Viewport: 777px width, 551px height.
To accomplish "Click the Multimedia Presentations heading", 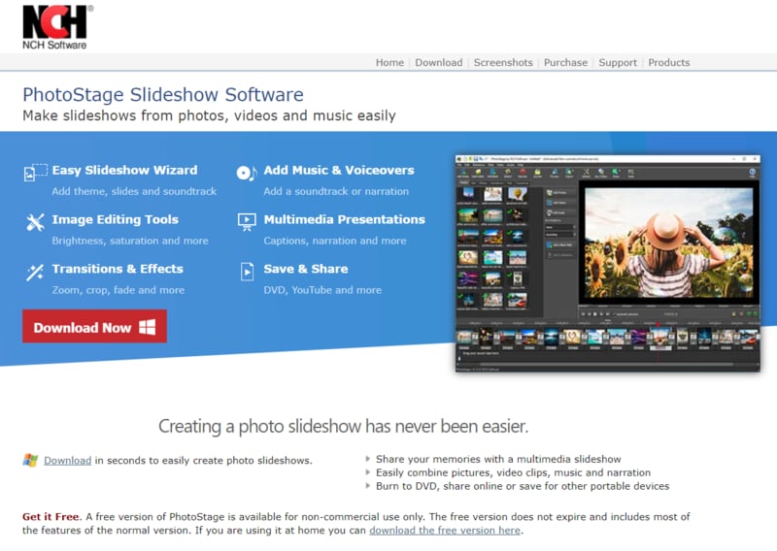I will pyautogui.click(x=345, y=219).
